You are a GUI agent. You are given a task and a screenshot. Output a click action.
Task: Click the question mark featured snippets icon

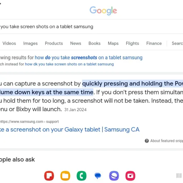click(x=147, y=141)
